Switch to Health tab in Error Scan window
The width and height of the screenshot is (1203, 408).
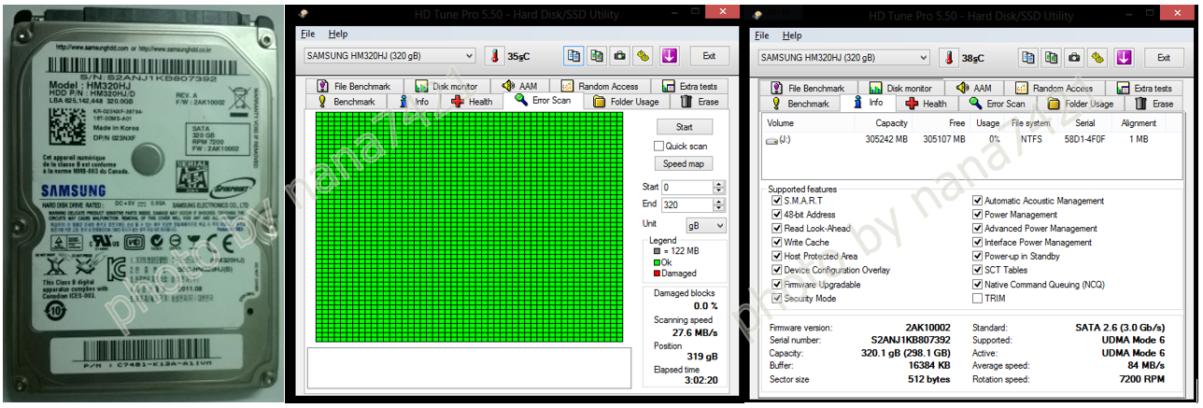tap(472, 101)
